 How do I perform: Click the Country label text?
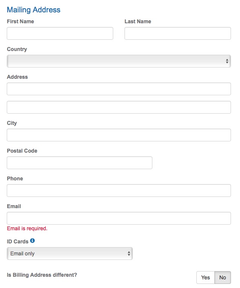click(x=17, y=49)
